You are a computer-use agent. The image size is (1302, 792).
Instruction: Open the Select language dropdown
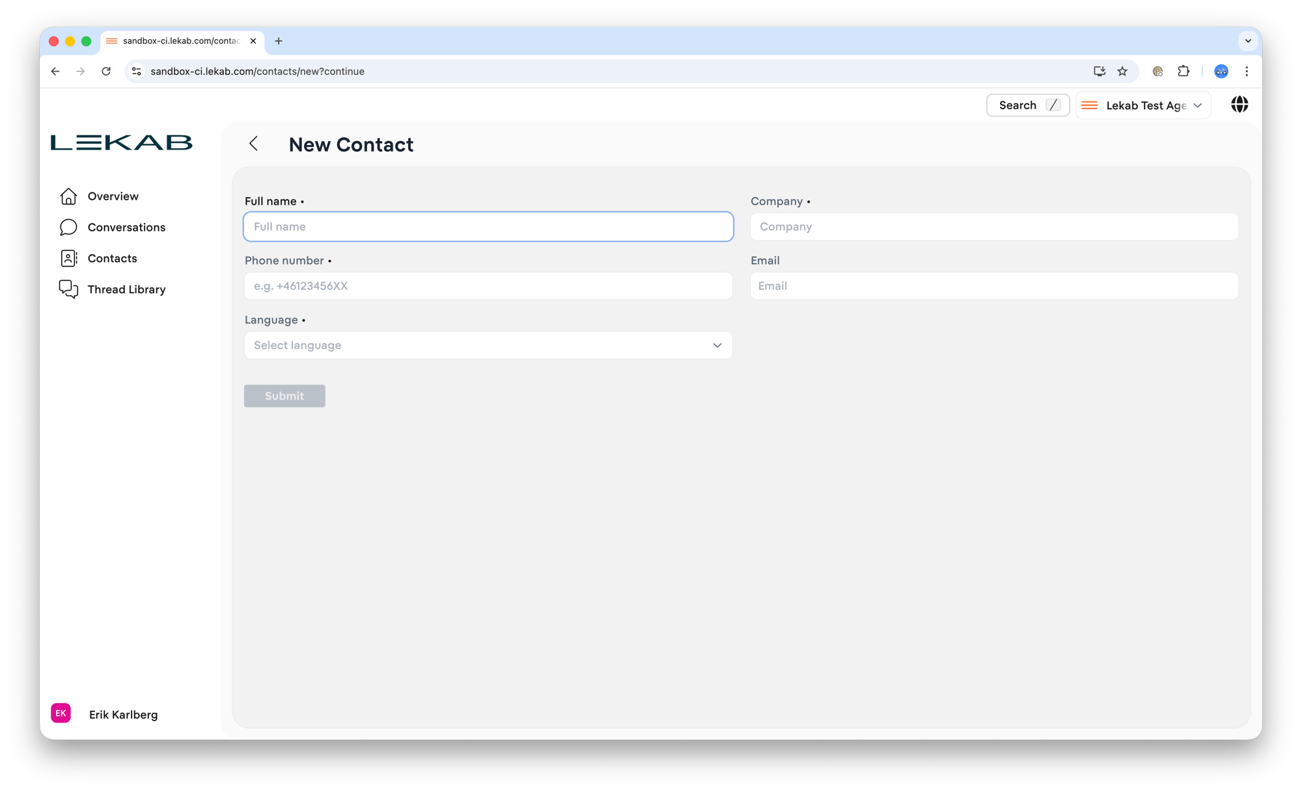[488, 345]
